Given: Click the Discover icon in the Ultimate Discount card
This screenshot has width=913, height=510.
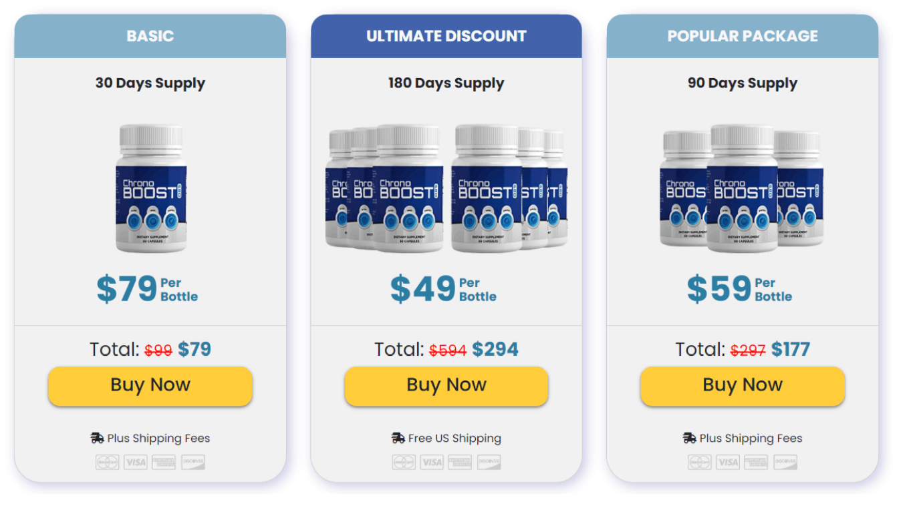Looking at the screenshot, I should [x=489, y=462].
